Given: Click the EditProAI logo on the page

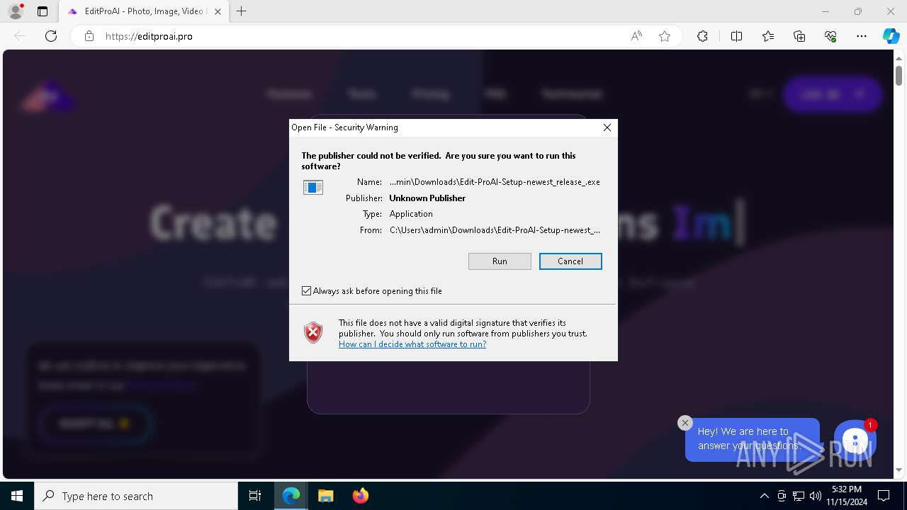Looking at the screenshot, I should point(47,96).
